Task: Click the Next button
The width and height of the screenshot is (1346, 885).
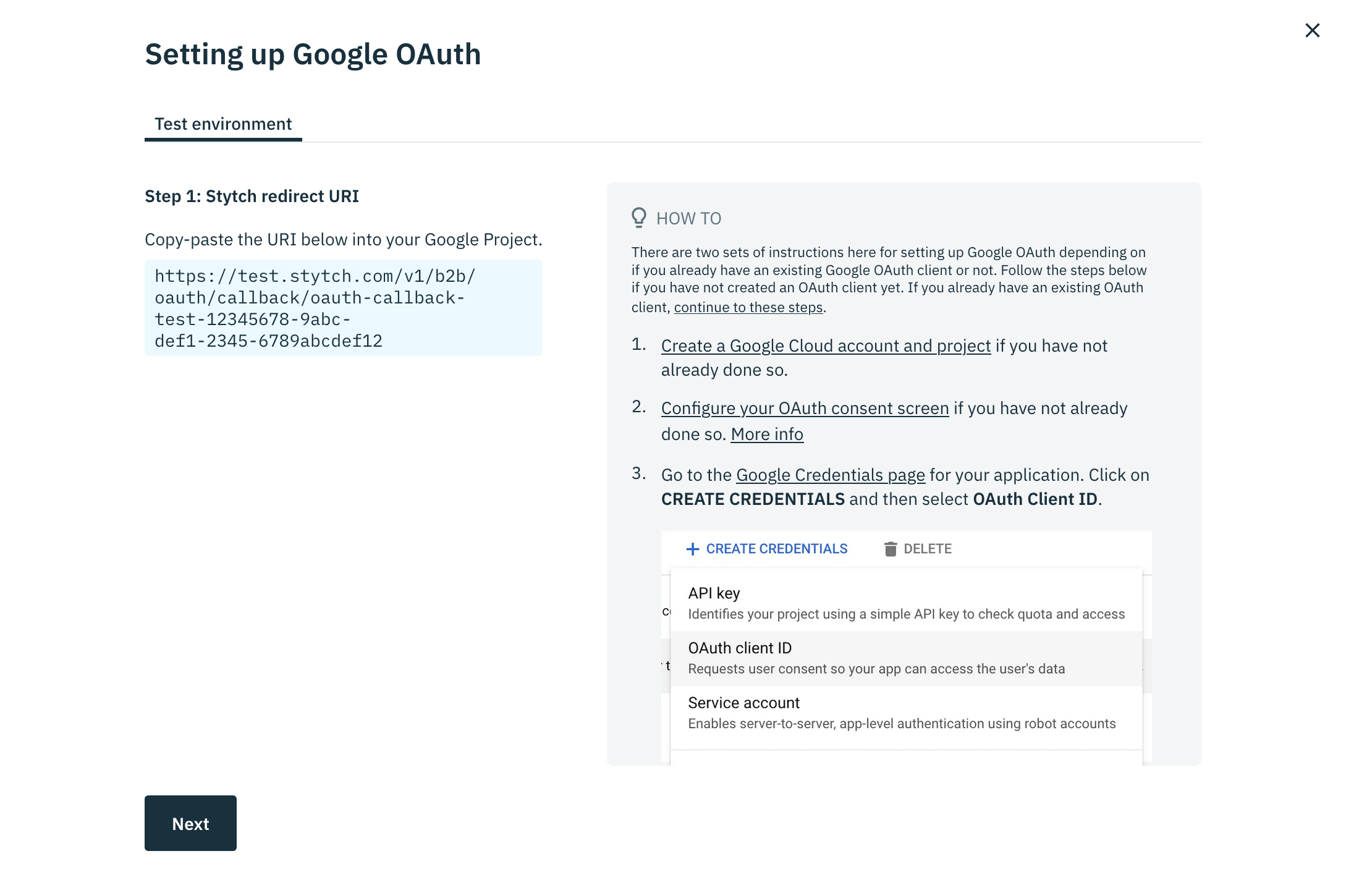Action: coord(190,823)
